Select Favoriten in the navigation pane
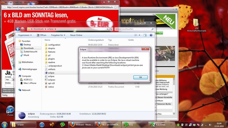 coord(26,41)
